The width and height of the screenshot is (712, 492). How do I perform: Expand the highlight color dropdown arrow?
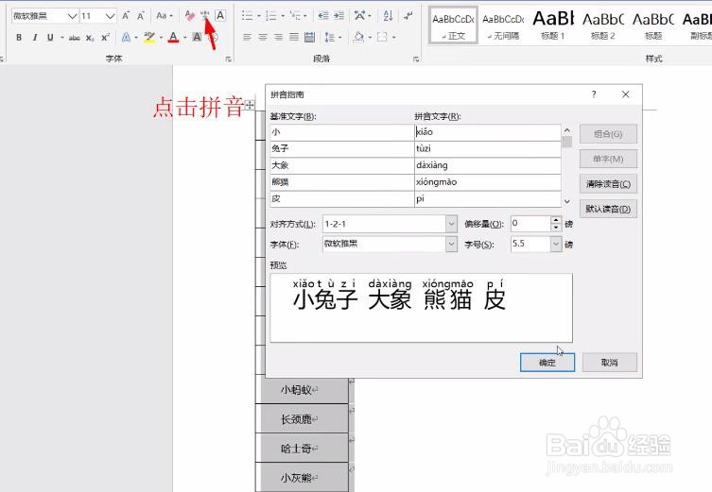tap(161, 38)
